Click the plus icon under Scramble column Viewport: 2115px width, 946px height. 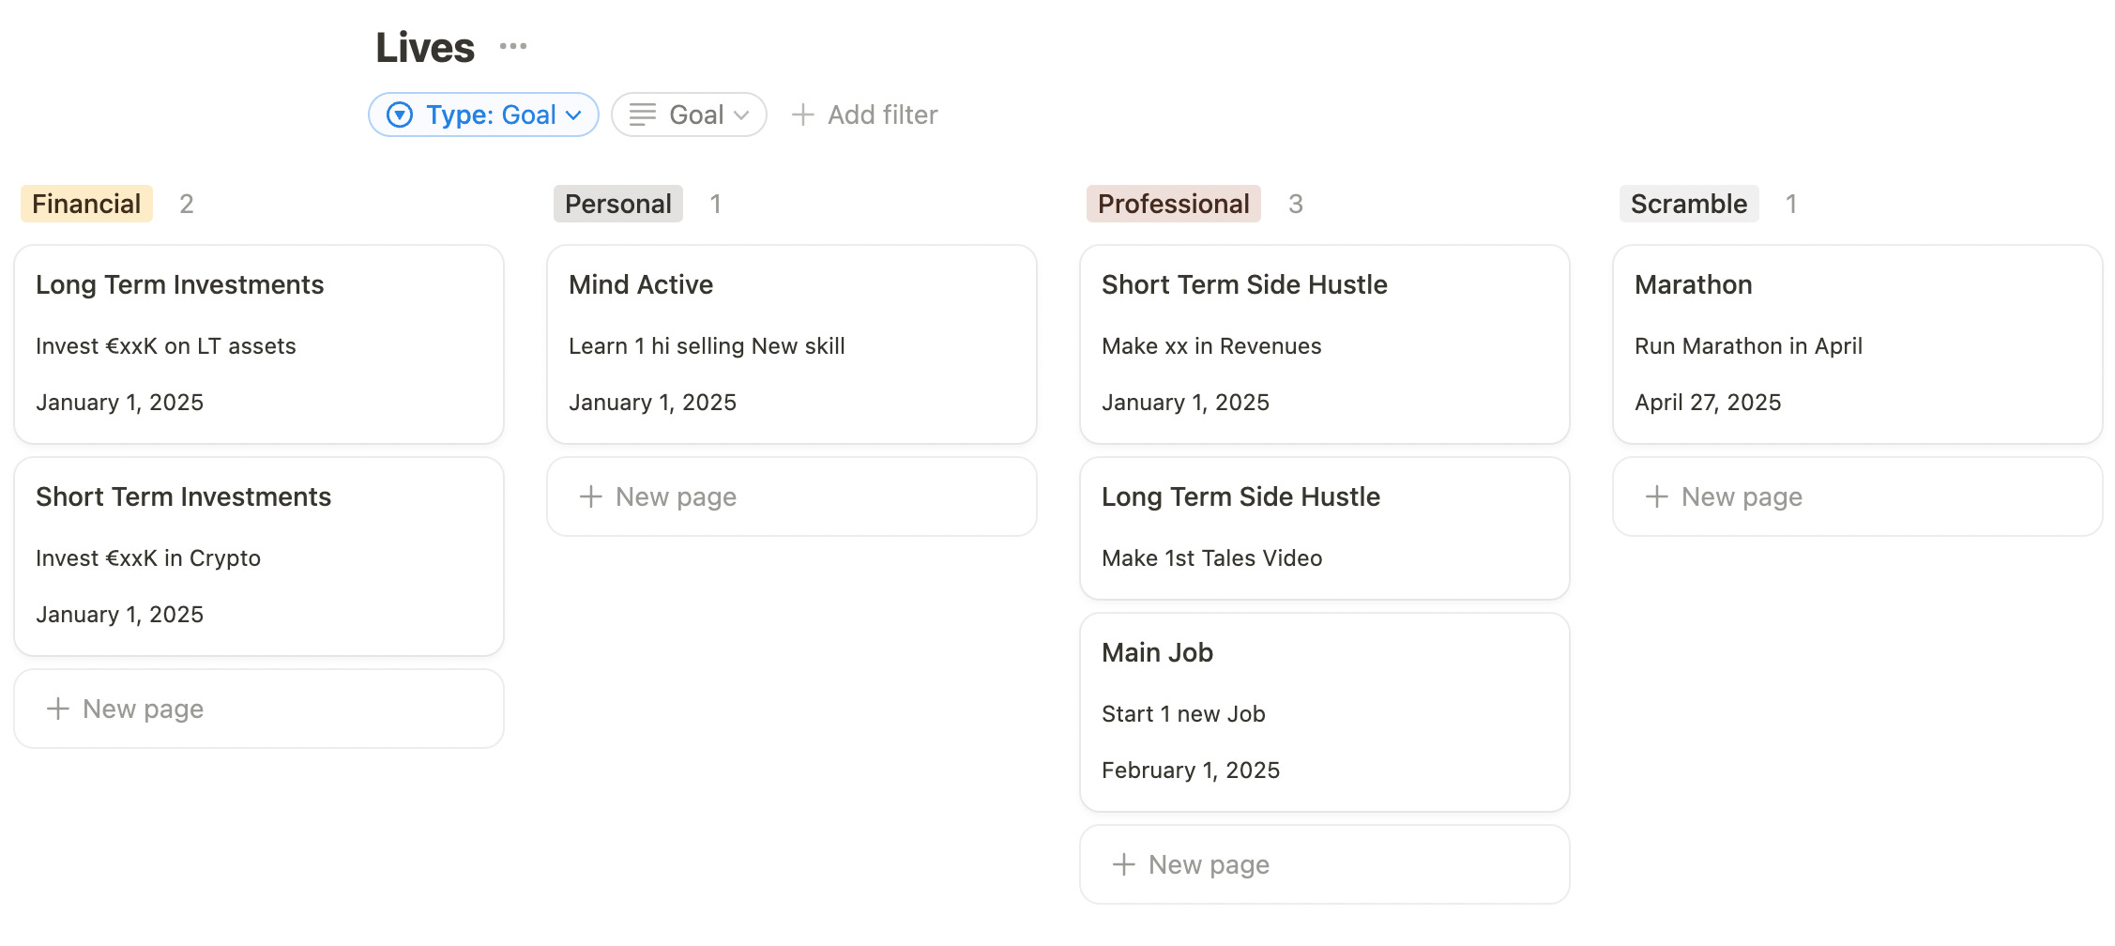[x=1656, y=496]
